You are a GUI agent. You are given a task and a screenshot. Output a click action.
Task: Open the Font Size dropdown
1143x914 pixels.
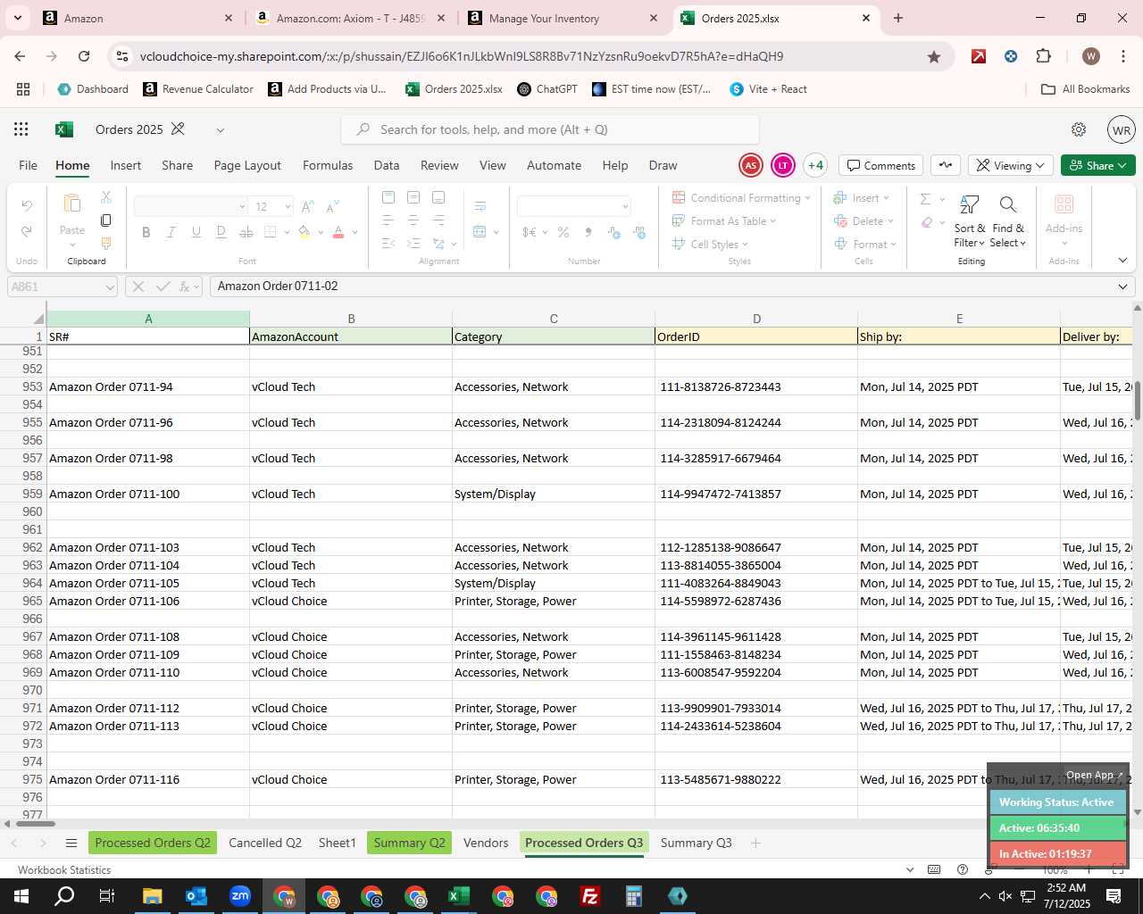pyautogui.click(x=288, y=206)
